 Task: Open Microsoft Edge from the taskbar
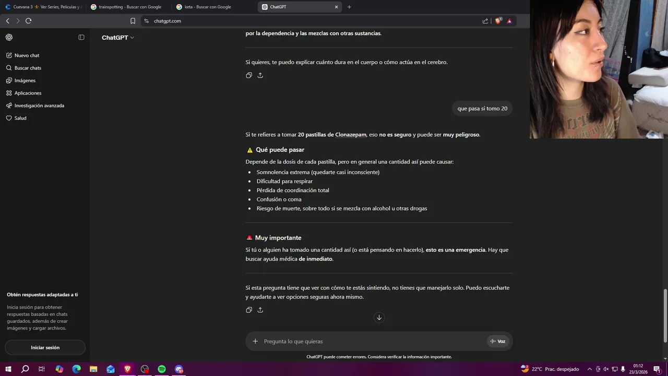click(x=76, y=369)
